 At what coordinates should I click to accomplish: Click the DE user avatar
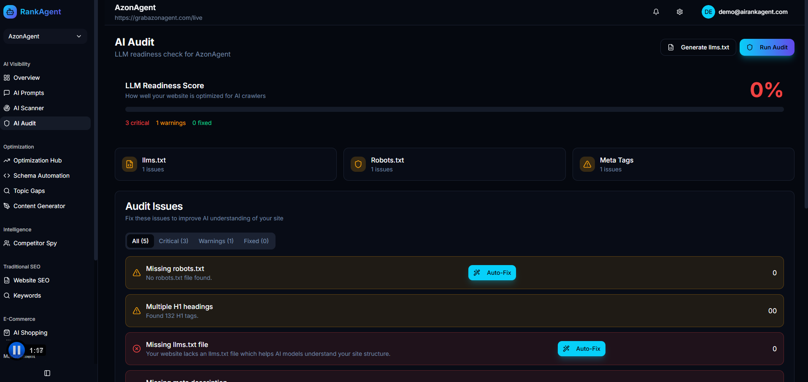[708, 12]
